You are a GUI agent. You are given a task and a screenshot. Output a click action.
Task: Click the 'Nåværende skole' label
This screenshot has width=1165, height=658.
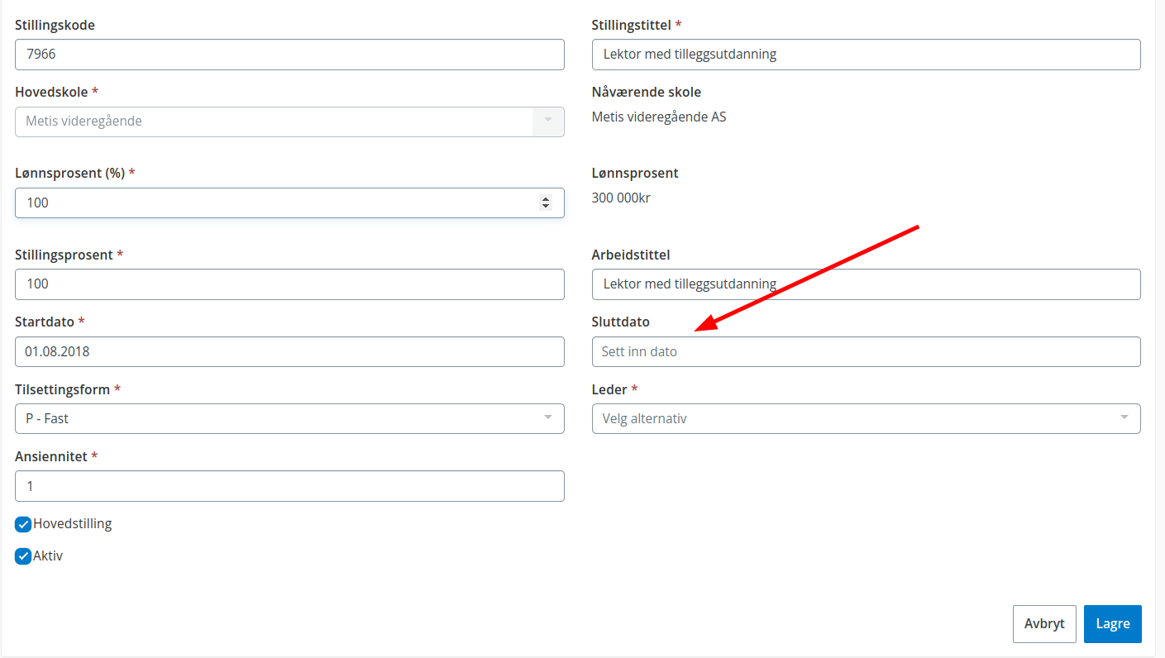point(647,92)
